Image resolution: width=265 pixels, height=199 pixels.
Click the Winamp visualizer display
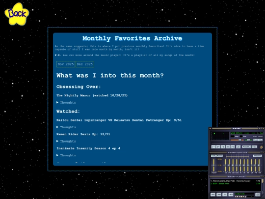click(x=220, y=136)
